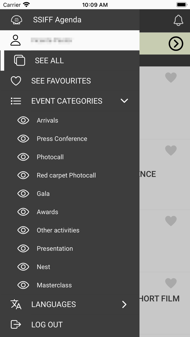The width and height of the screenshot is (190, 337).
Task: Open the Masterclass category entry
Action: click(54, 285)
